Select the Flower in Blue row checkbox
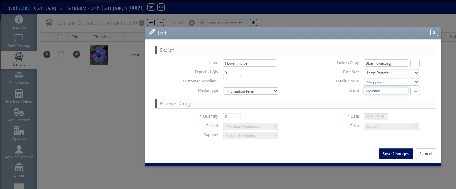Image resolution: width=456 pixels, height=189 pixels. [61, 54]
